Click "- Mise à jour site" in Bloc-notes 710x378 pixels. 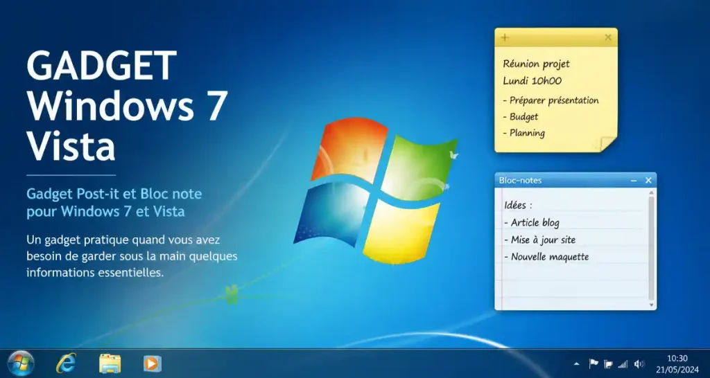pyautogui.click(x=539, y=240)
